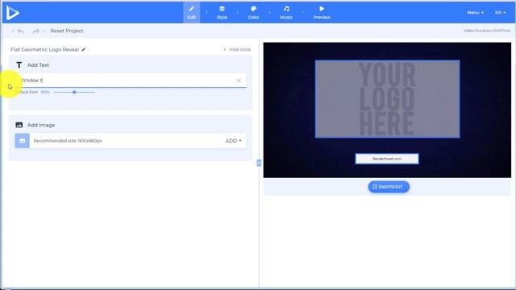Click the redo arrow icon
Viewport: 516px width, 290px height.
tap(35, 31)
